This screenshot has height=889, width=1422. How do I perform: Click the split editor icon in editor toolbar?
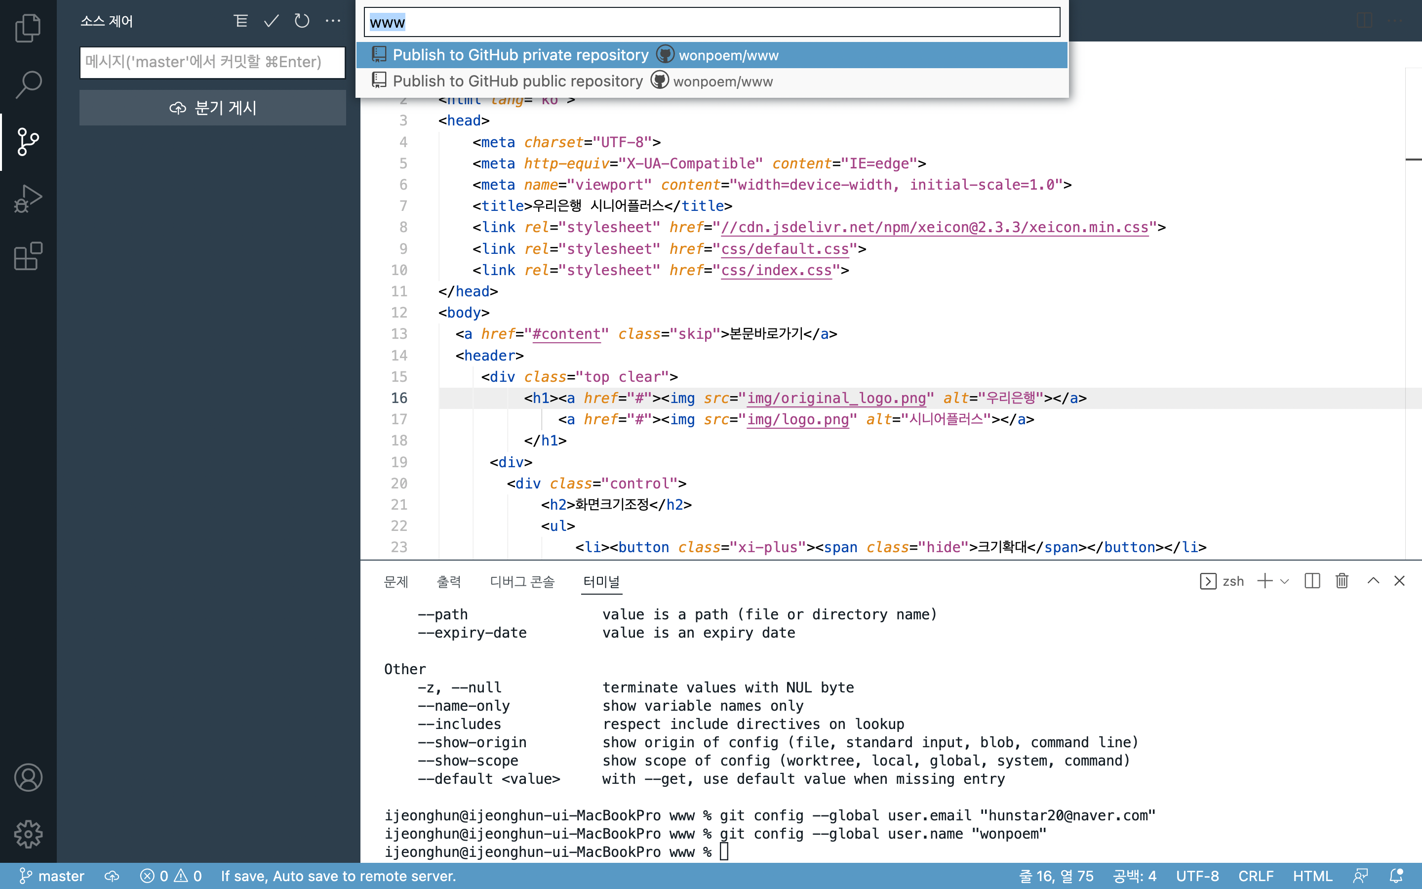point(1364,21)
